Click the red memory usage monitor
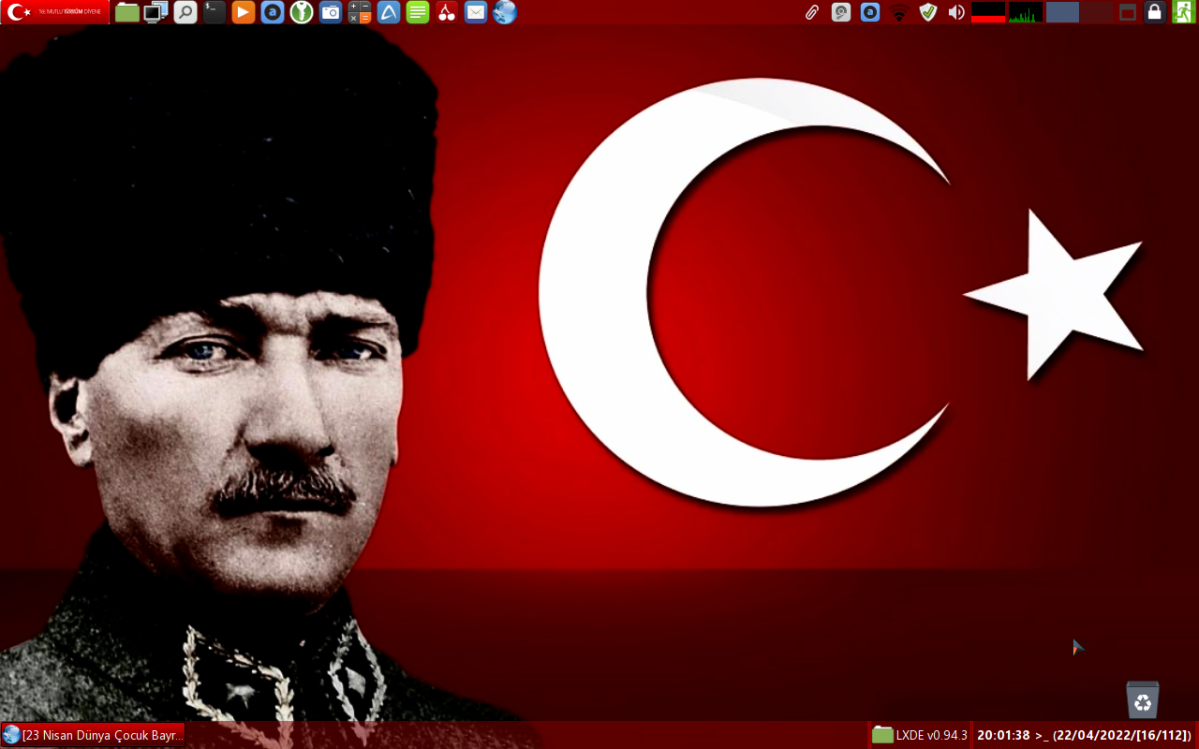Image resolution: width=1199 pixels, height=749 pixels. 988,12
